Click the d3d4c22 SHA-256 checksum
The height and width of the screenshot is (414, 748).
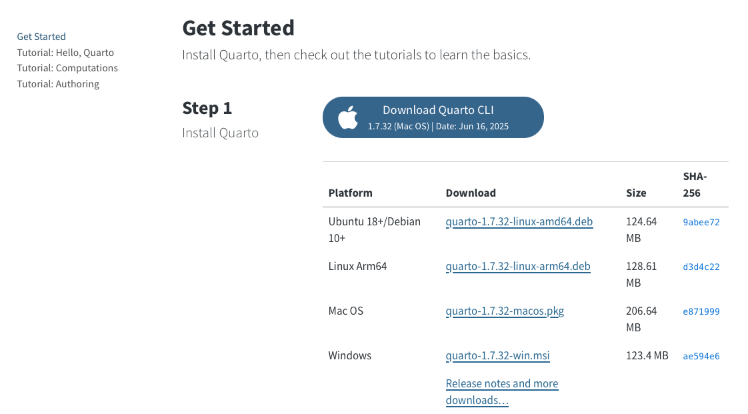[x=701, y=267]
